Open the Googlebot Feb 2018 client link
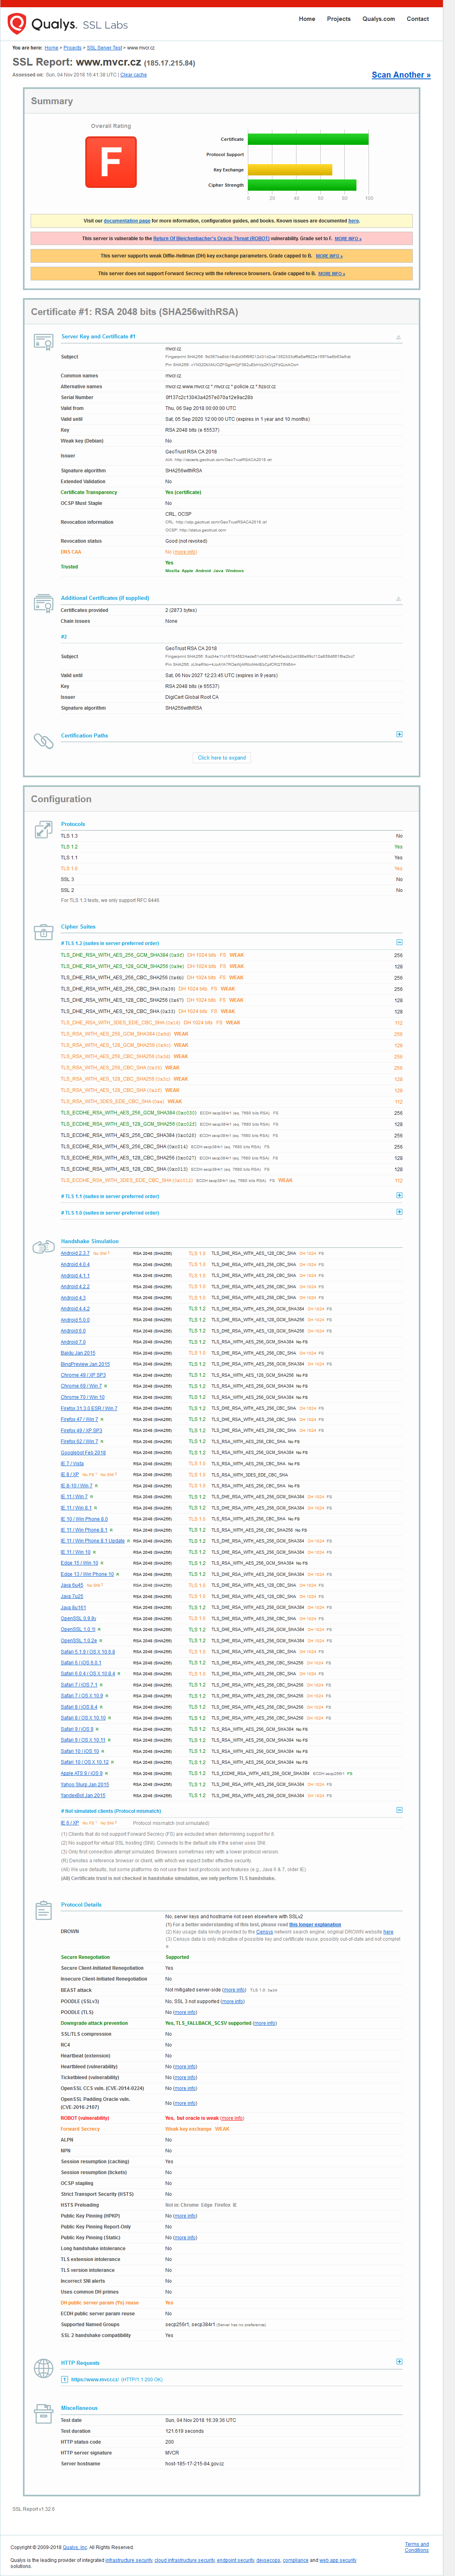This screenshot has width=455, height=2576. (x=83, y=1452)
